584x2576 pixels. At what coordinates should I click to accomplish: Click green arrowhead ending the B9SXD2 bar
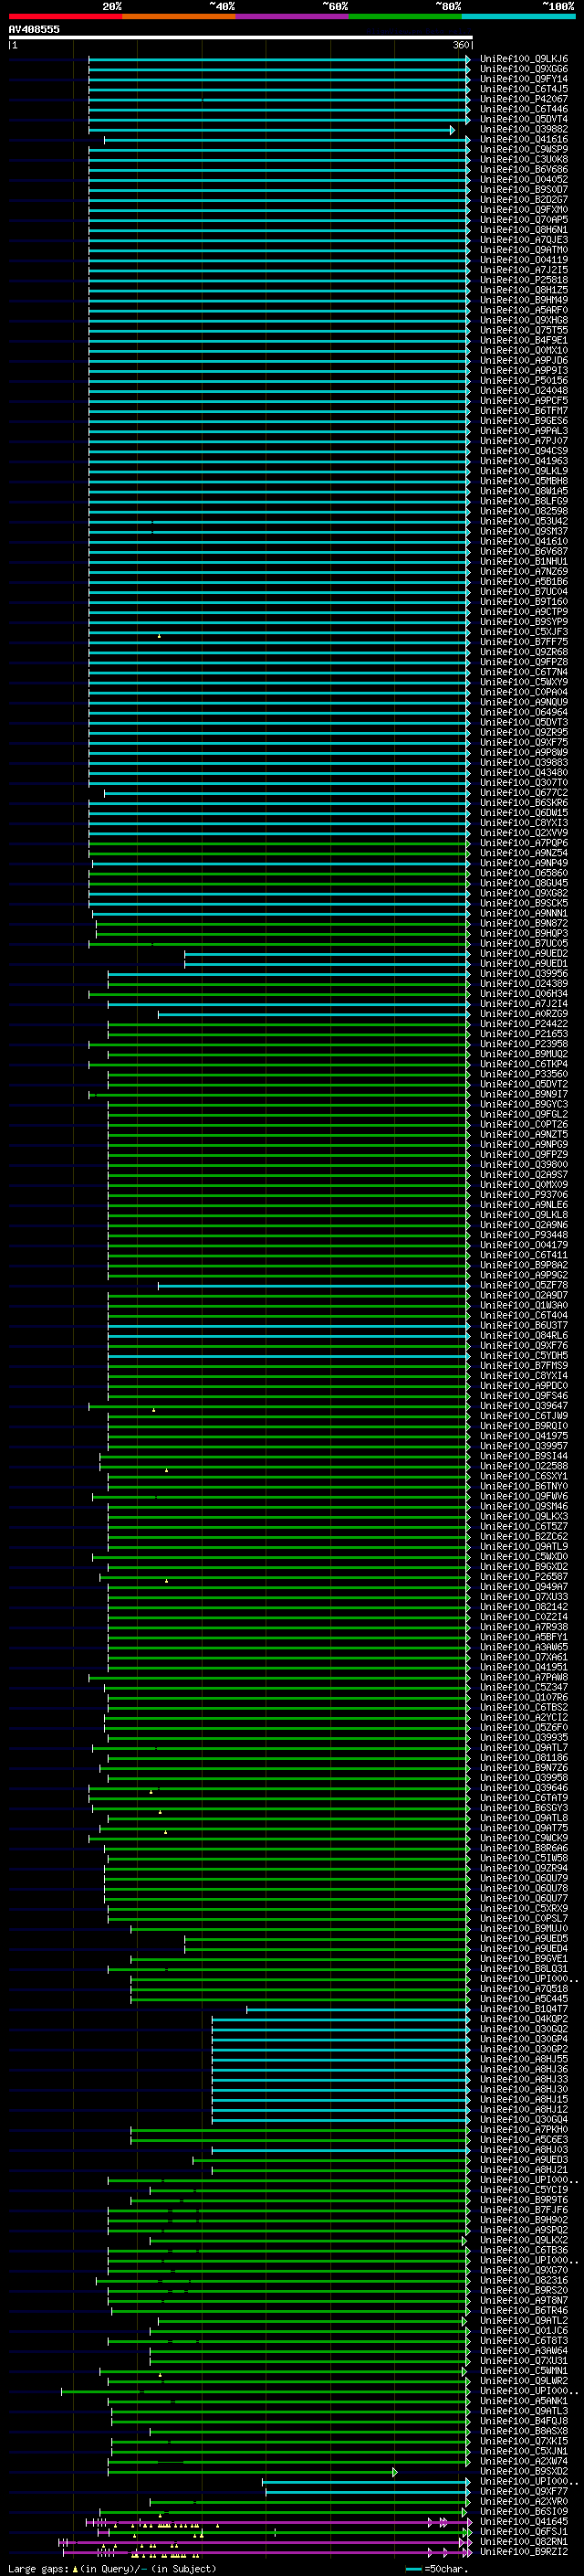(x=395, y=2472)
